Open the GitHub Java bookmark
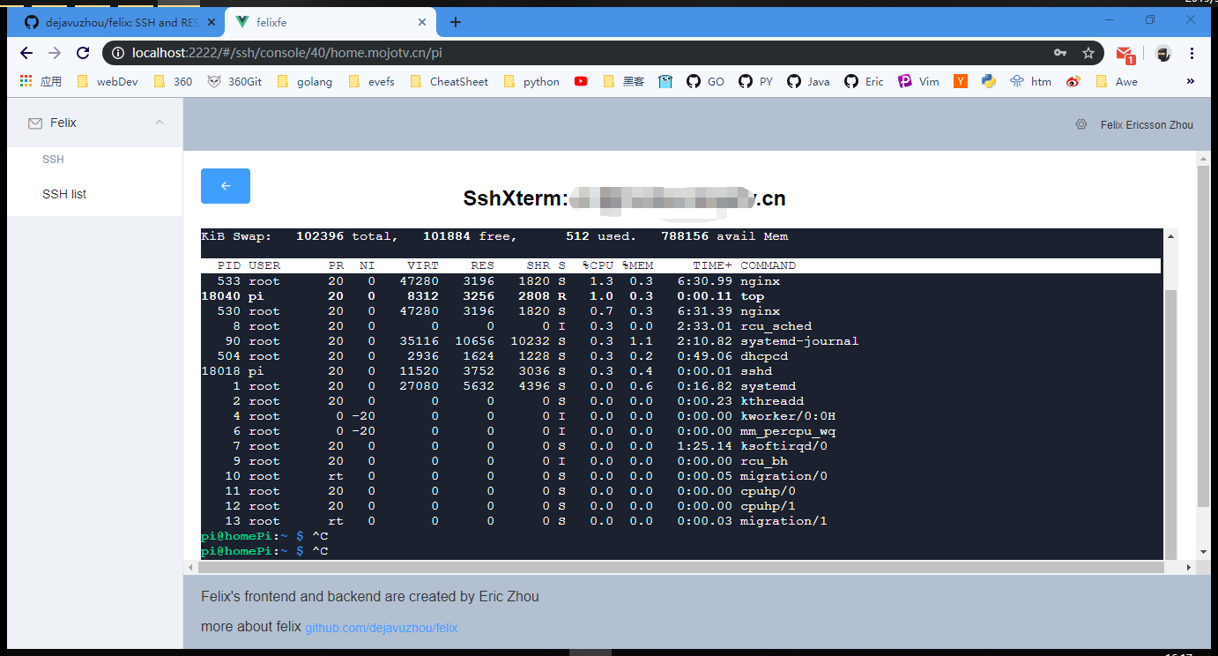1218x656 pixels. (808, 81)
